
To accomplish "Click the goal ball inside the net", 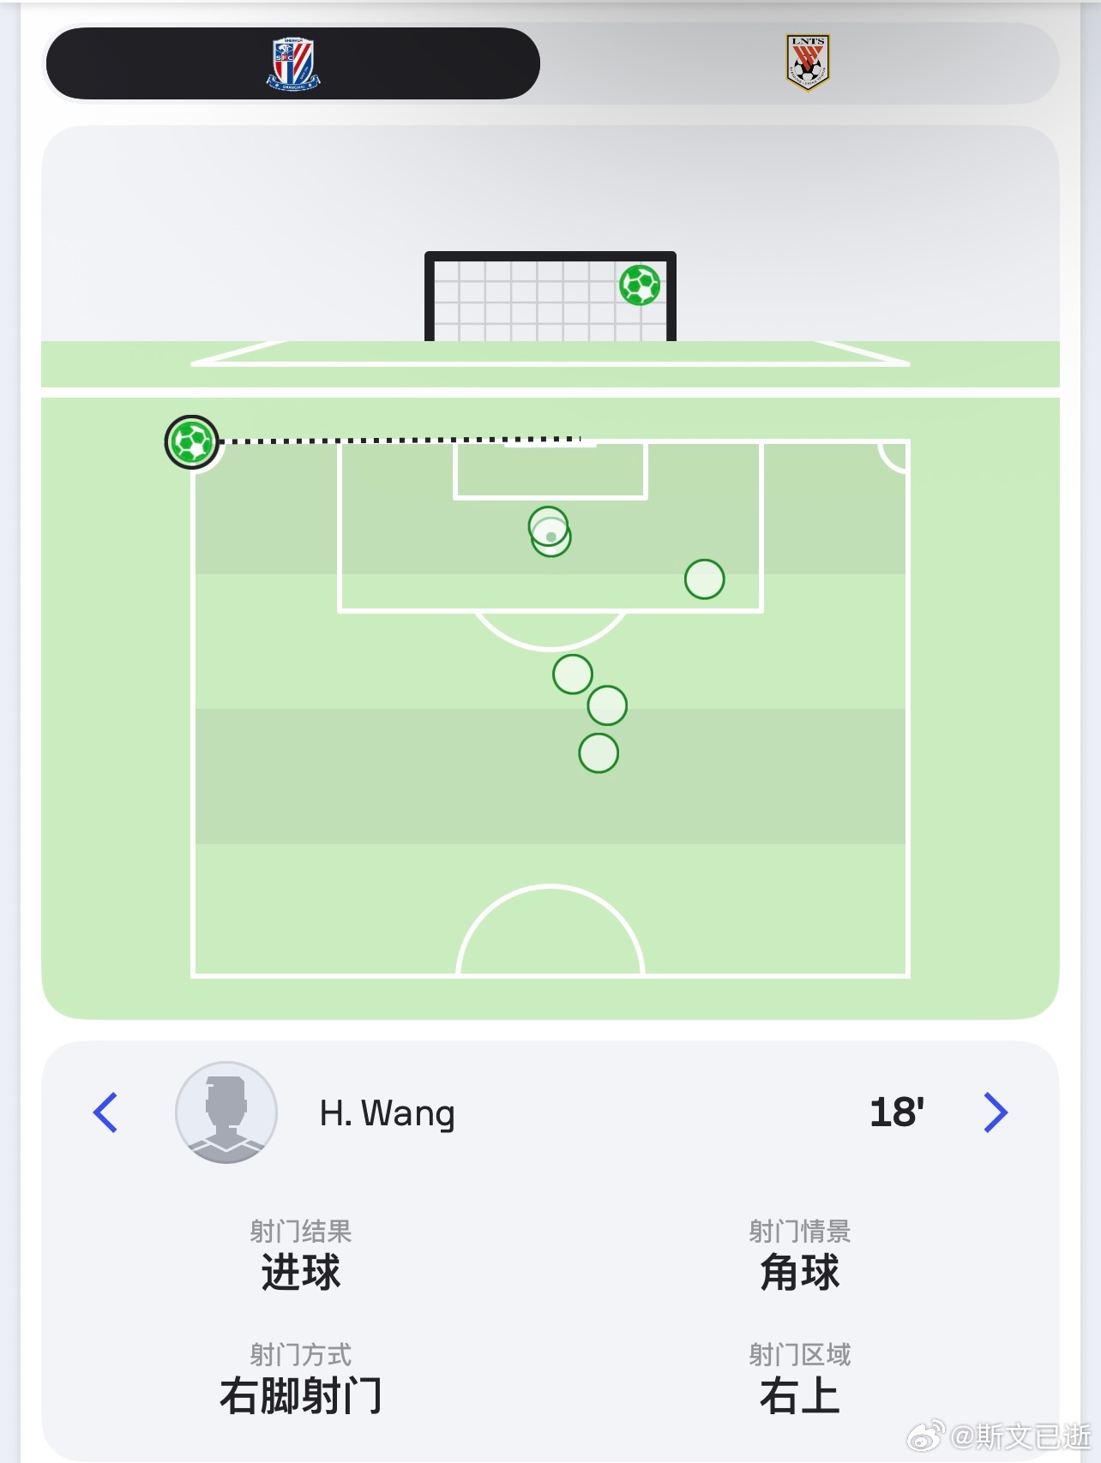I will coord(640,285).
